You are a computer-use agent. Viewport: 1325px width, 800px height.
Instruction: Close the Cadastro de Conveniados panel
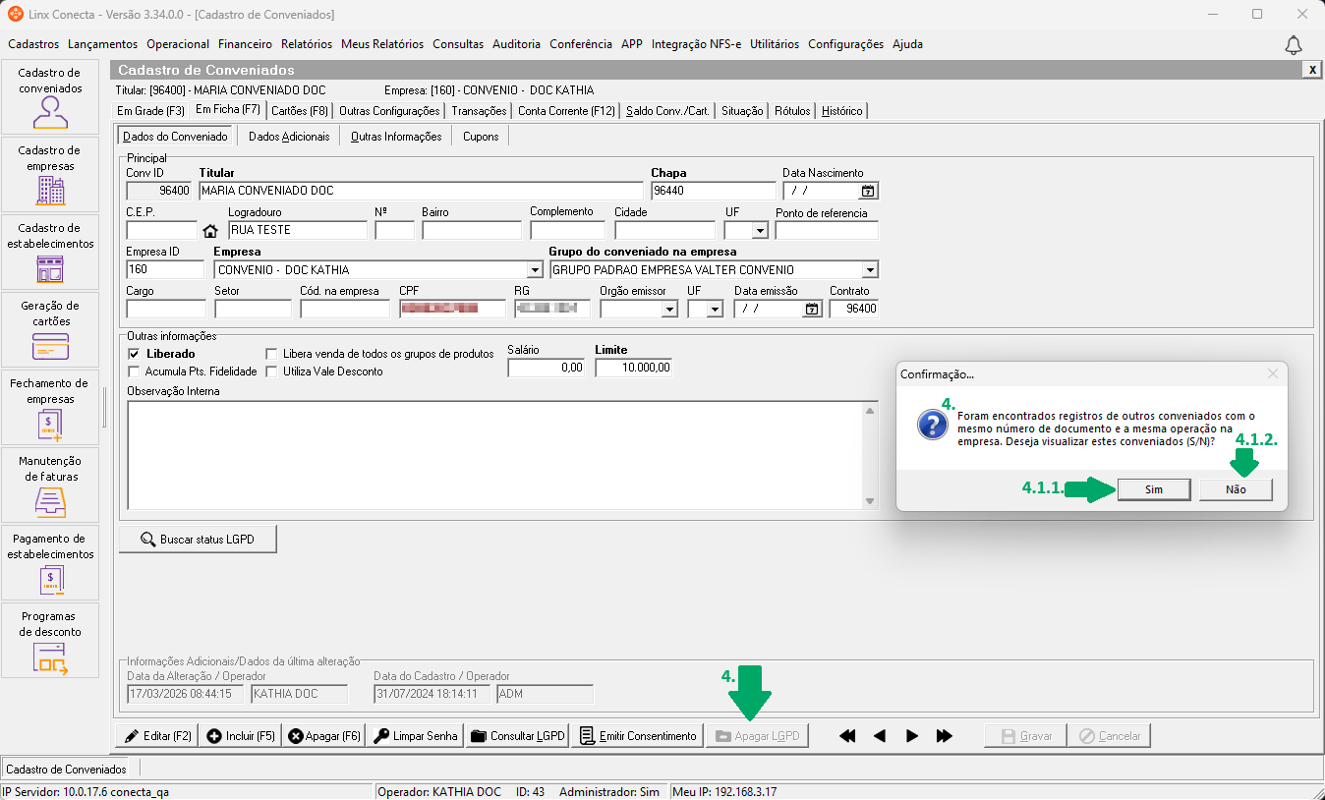point(1311,70)
